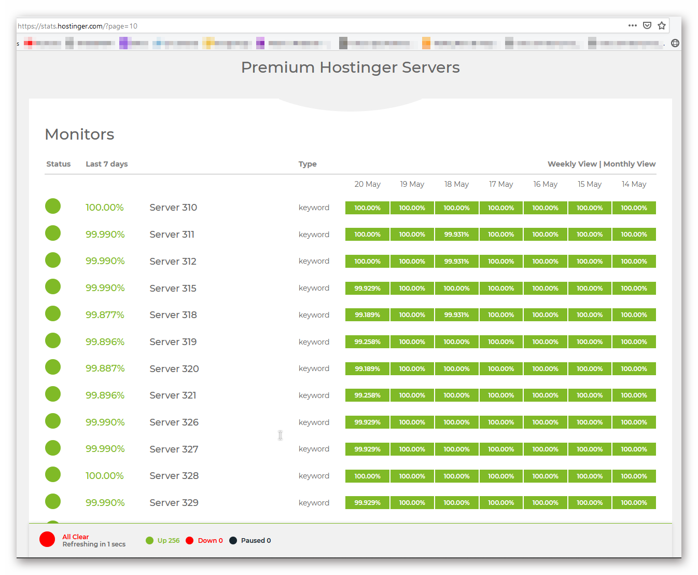Image resolution: width=698 pixels, height=575 pixels.
Task: Click the globe icon in bookmarks bar
Action: [675, 43]
